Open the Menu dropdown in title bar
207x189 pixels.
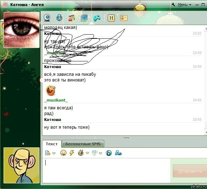click(x=184, y=5)
